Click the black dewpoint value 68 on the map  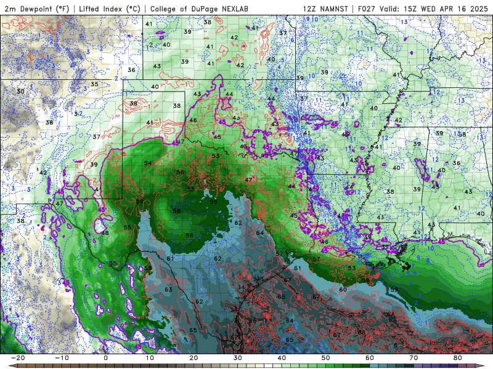click(362, 332)
